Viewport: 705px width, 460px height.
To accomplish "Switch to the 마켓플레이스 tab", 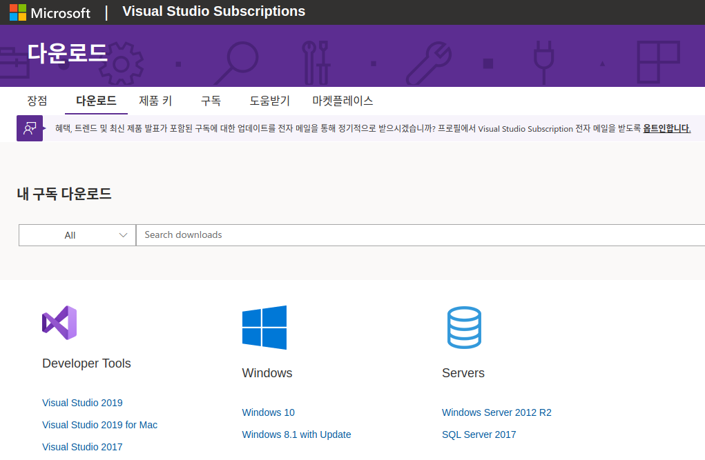I will click(x=342, y=101).
